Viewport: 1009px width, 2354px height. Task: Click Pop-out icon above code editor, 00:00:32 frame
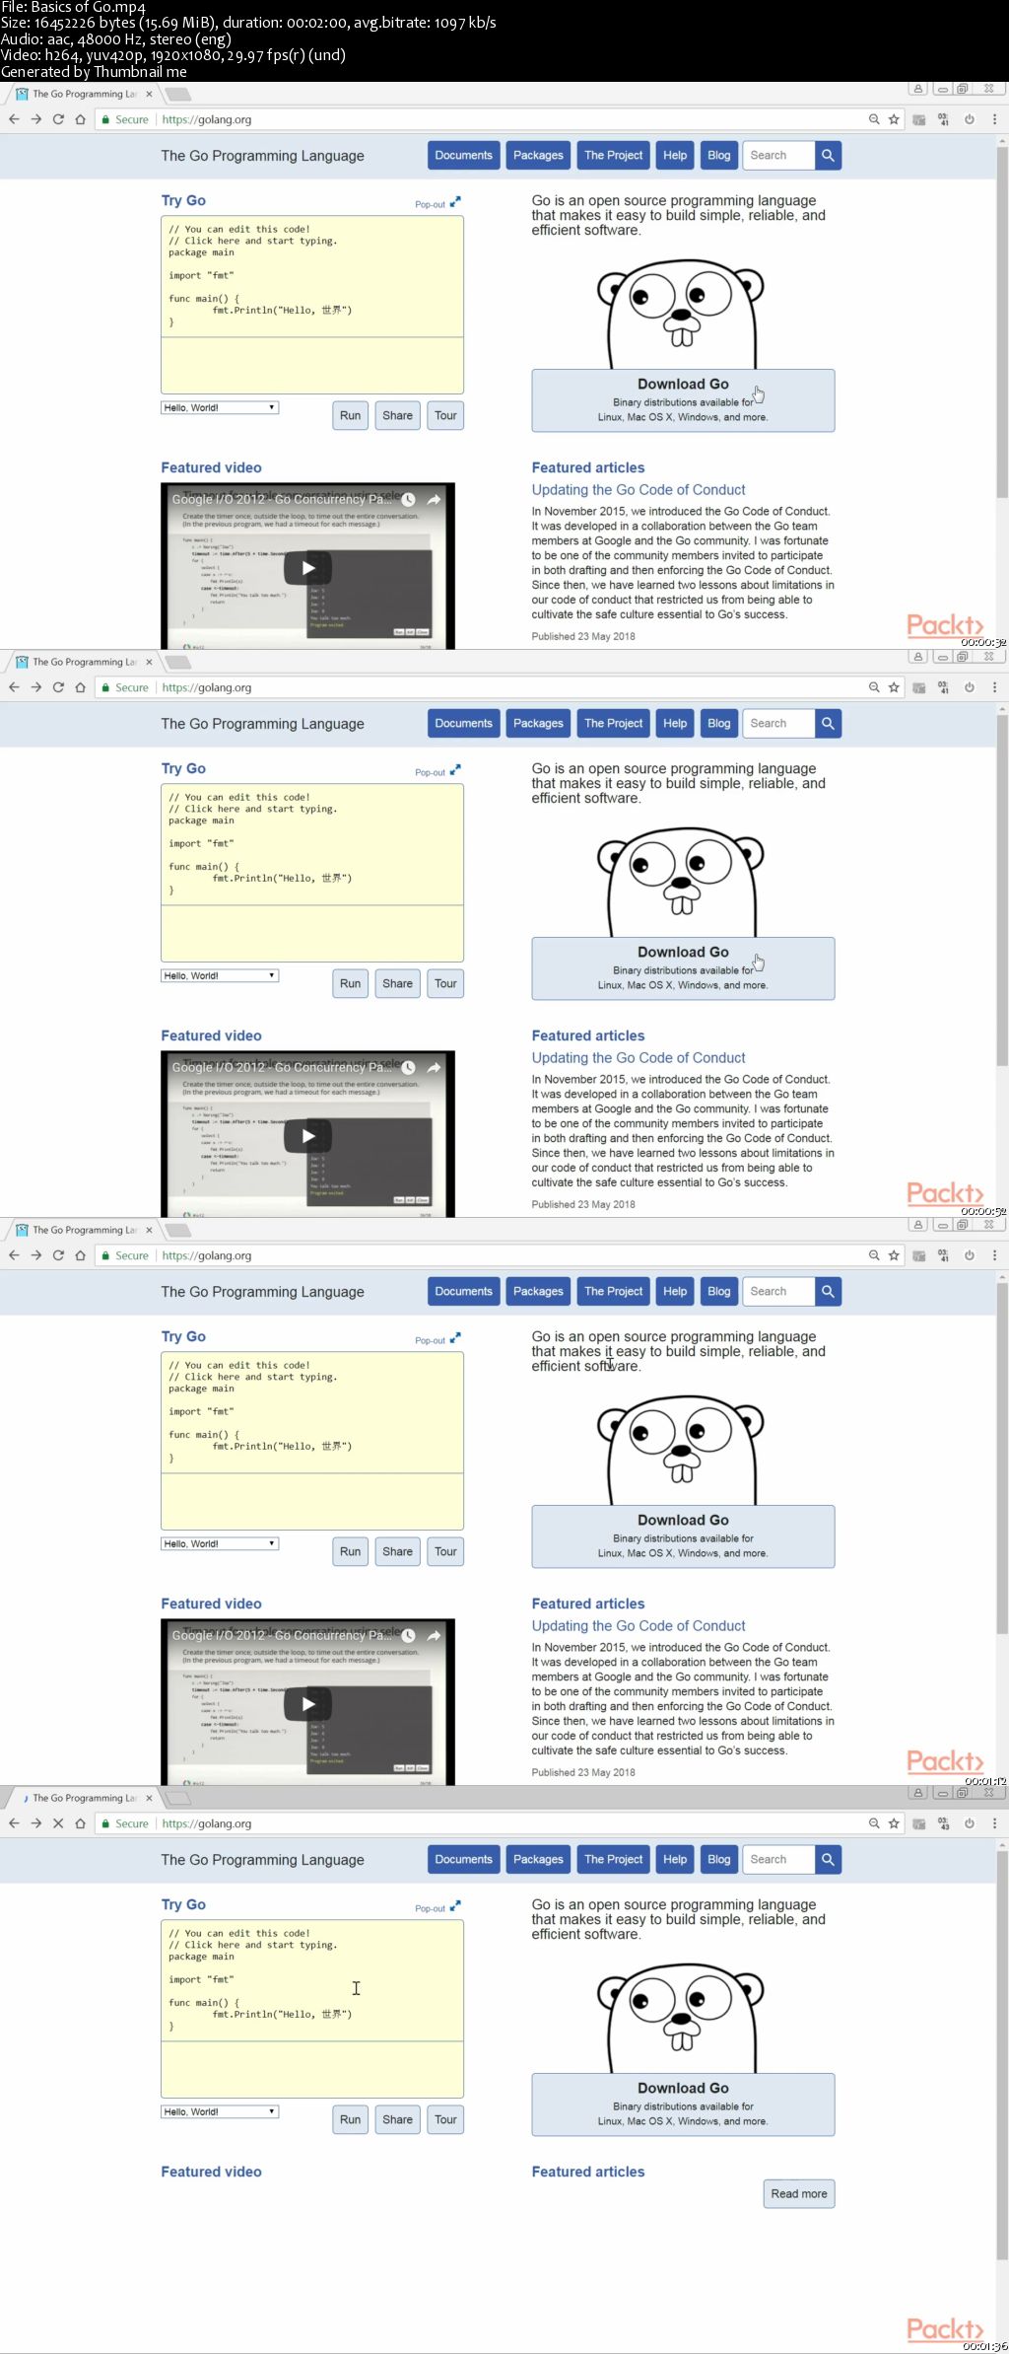[455, 203]
